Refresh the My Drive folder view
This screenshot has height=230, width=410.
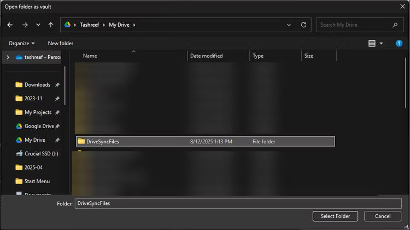[x=303, y=25]
